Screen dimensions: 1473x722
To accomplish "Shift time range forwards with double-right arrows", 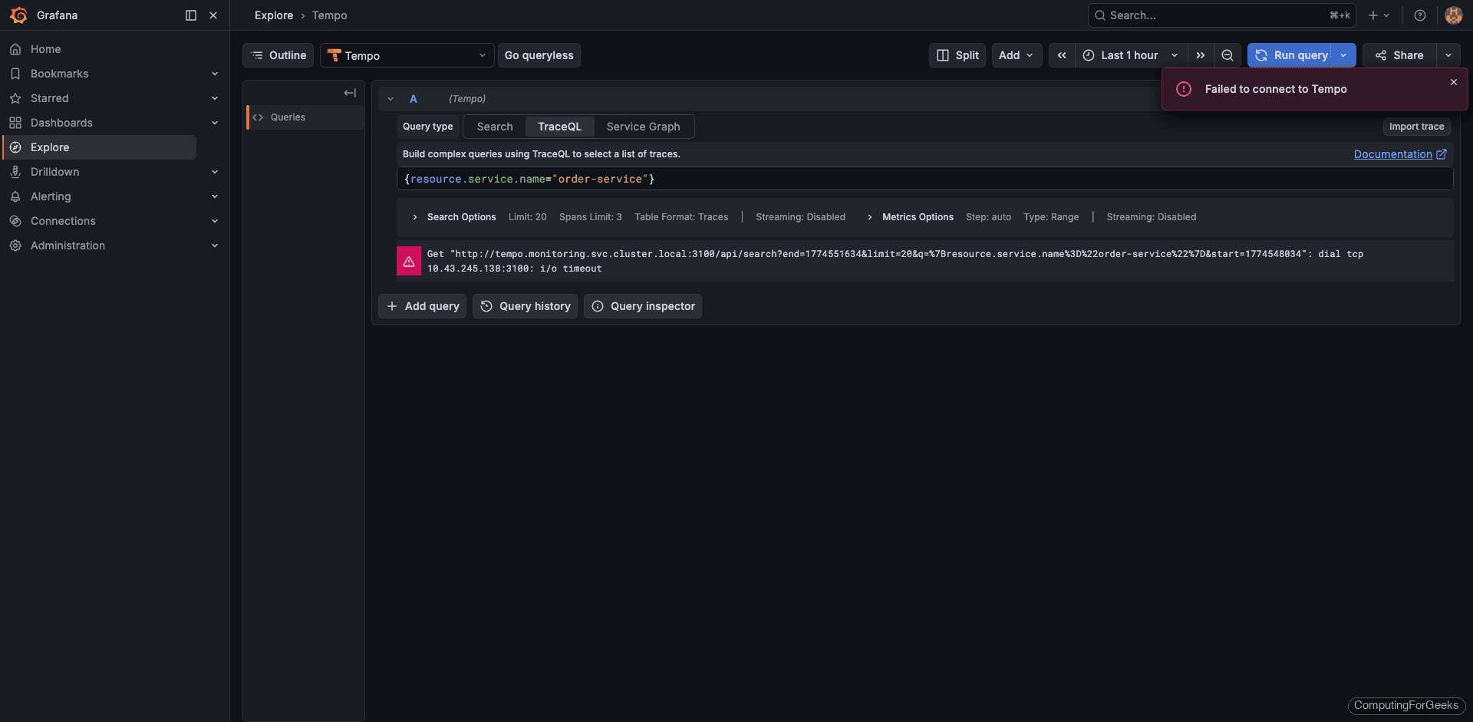I will click(x=1201, y=55).
